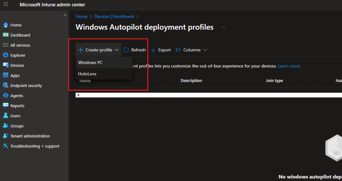Viewport: 342px width, 181px height.
Task: Open Endpoint security shield icon
Action: [x=6, y=86]
